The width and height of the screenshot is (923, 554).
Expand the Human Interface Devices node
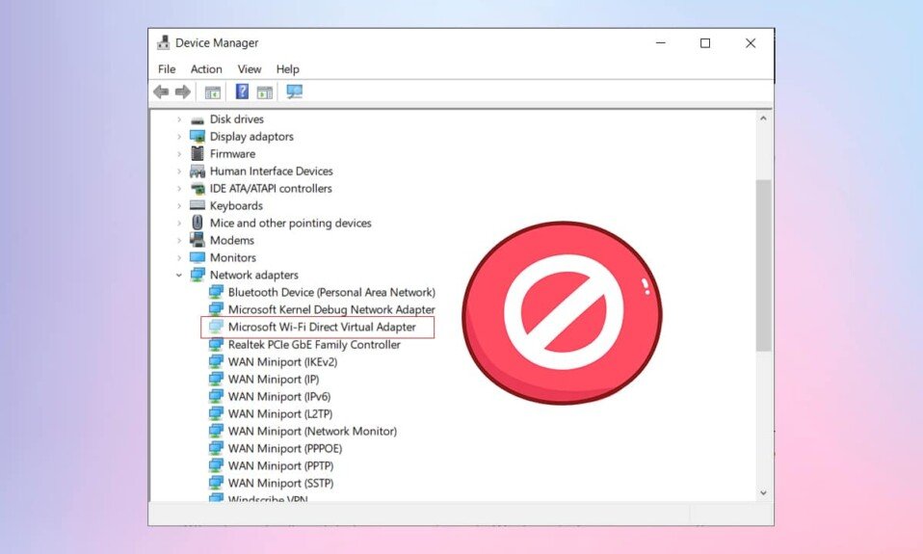coord(179,171)
